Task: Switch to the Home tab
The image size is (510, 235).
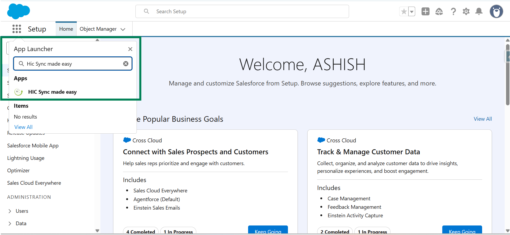Action: click(x=66, y=29)
